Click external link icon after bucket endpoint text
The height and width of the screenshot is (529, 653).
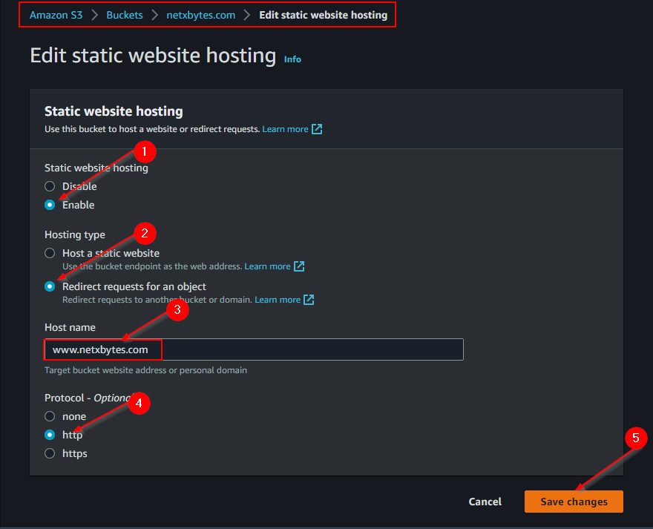click(299, 266)
